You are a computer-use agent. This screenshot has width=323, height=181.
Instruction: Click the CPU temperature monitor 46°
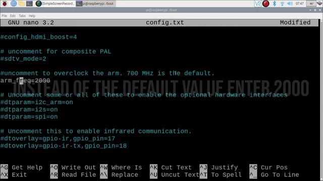311,4
